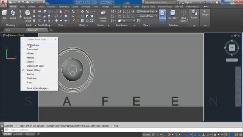This screenshot has height=137, width=243.
Task: Expand the Draw panel
Action: point(62,25)
